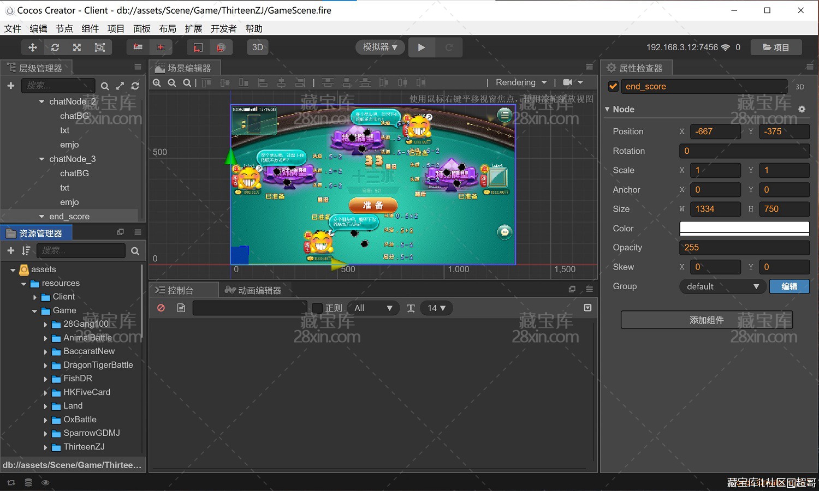Collapse the chatNode_2 tree node
Viewport: 819px width, 491px height.
click(41, 101)
